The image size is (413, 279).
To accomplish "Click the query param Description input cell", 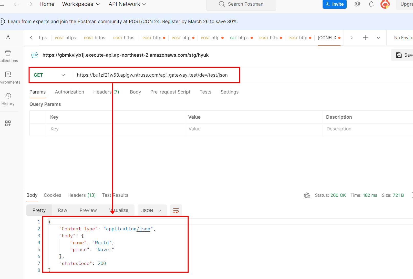I will coord(368,129).
